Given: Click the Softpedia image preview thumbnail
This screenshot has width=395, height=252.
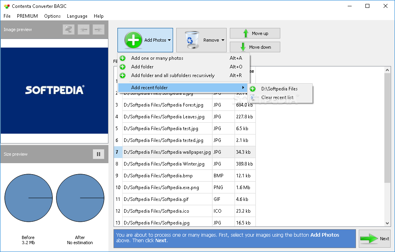Looking at the screenshot, I should tap(54, 91).
